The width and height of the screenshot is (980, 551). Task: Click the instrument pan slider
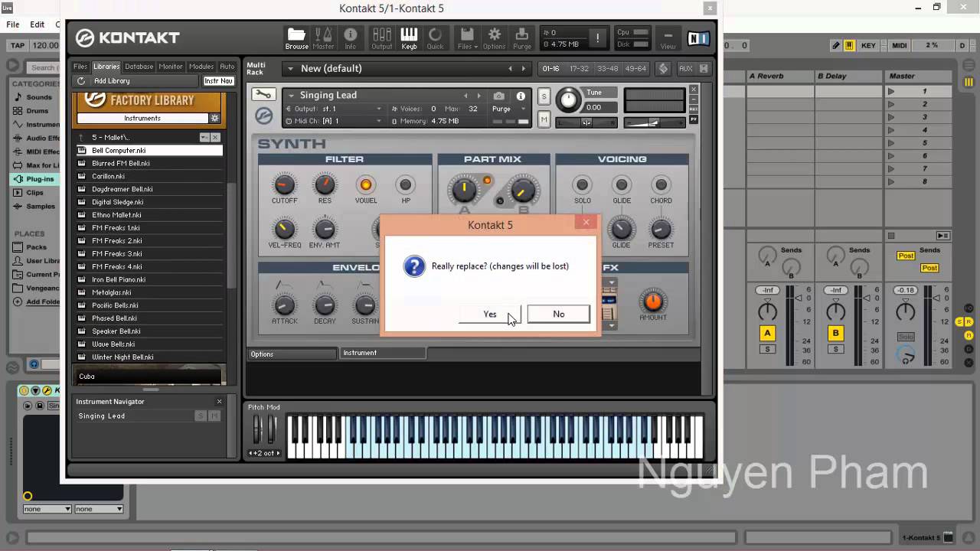pos(587,122)
